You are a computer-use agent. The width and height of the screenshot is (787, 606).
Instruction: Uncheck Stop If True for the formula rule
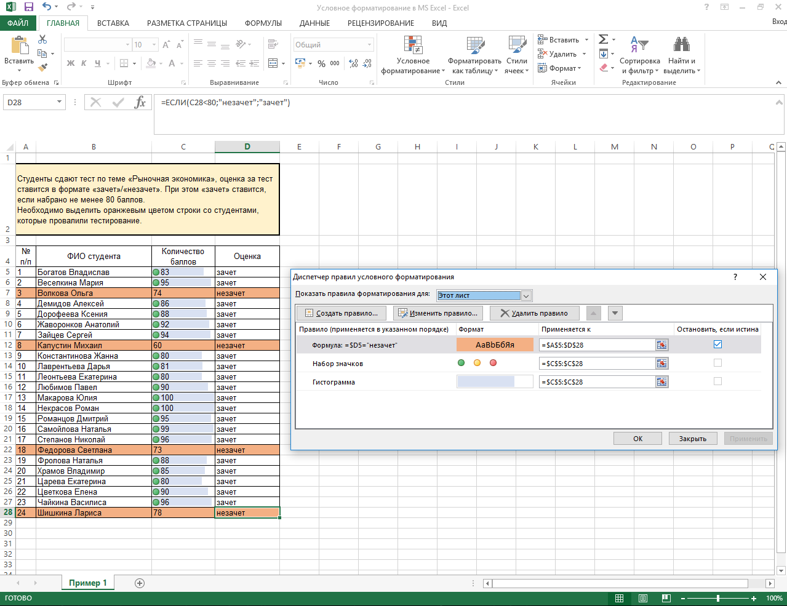pyautogui.click(x=717, y=345)
